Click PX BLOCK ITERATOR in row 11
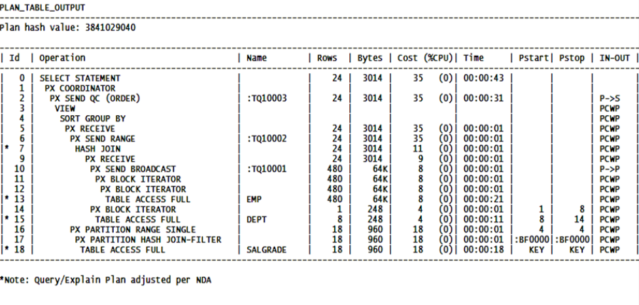This screenshot has width=639, height=305. (x=138, y=179)
